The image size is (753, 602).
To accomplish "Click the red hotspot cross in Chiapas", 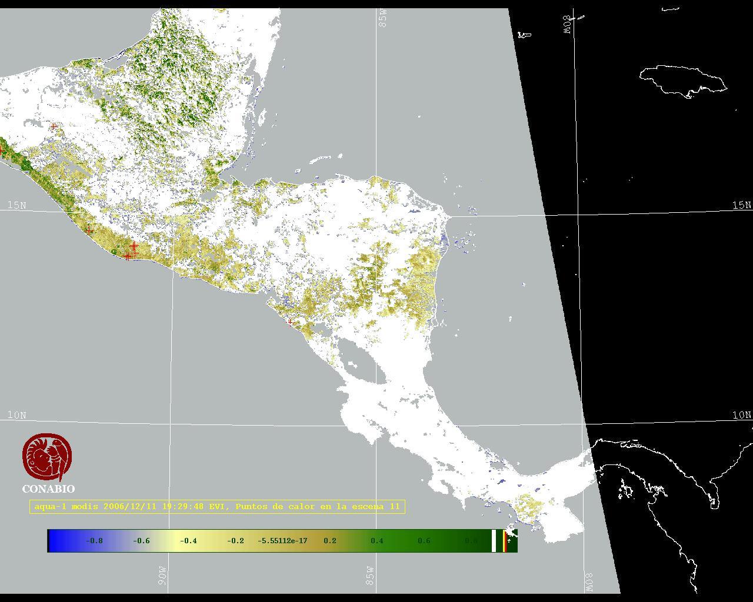I will (x=54, y=126).
